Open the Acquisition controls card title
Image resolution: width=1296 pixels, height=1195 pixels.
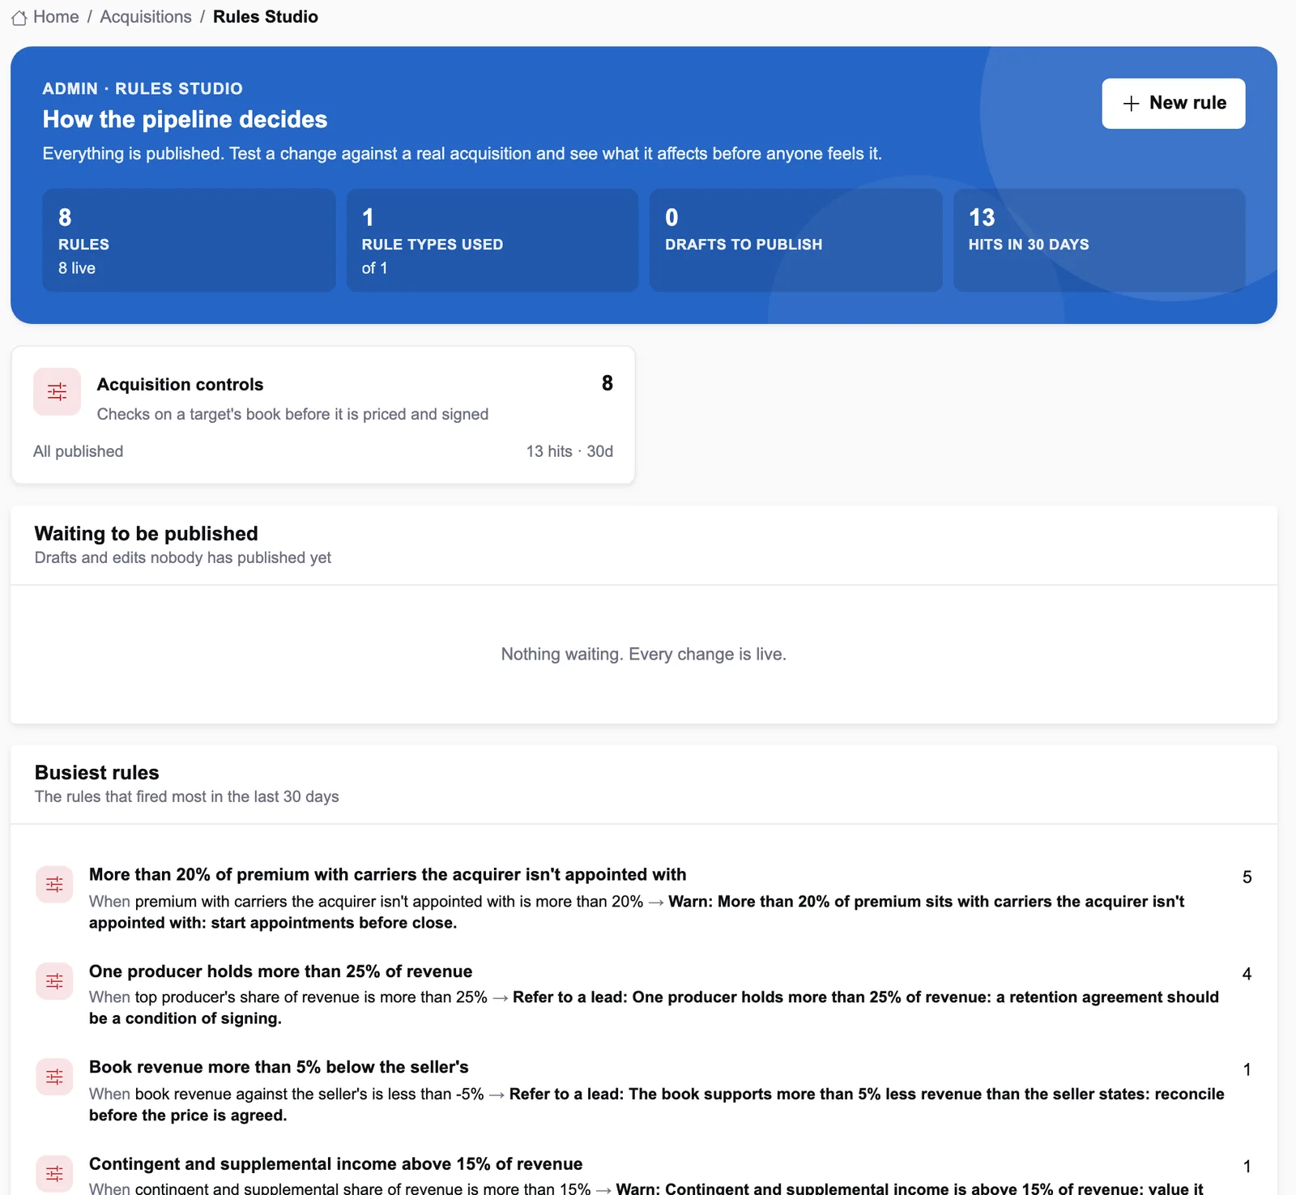pyautogui.click(x=180, y=385)
